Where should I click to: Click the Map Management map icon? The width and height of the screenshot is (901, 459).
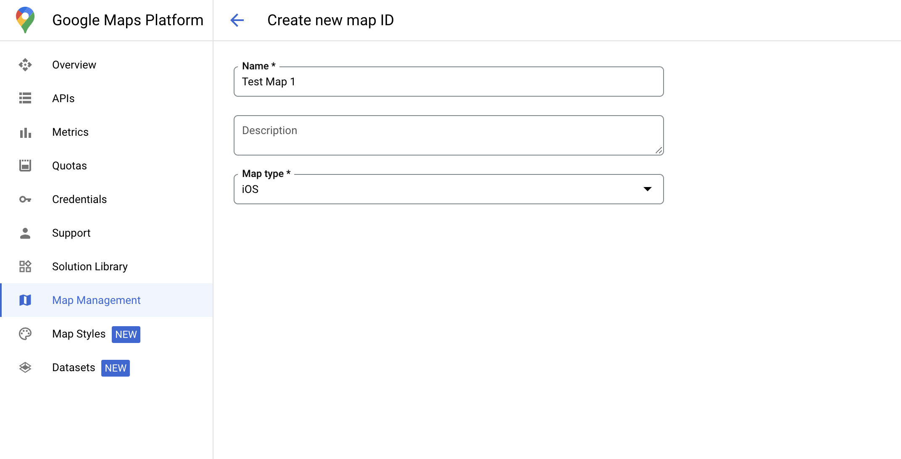26,301
